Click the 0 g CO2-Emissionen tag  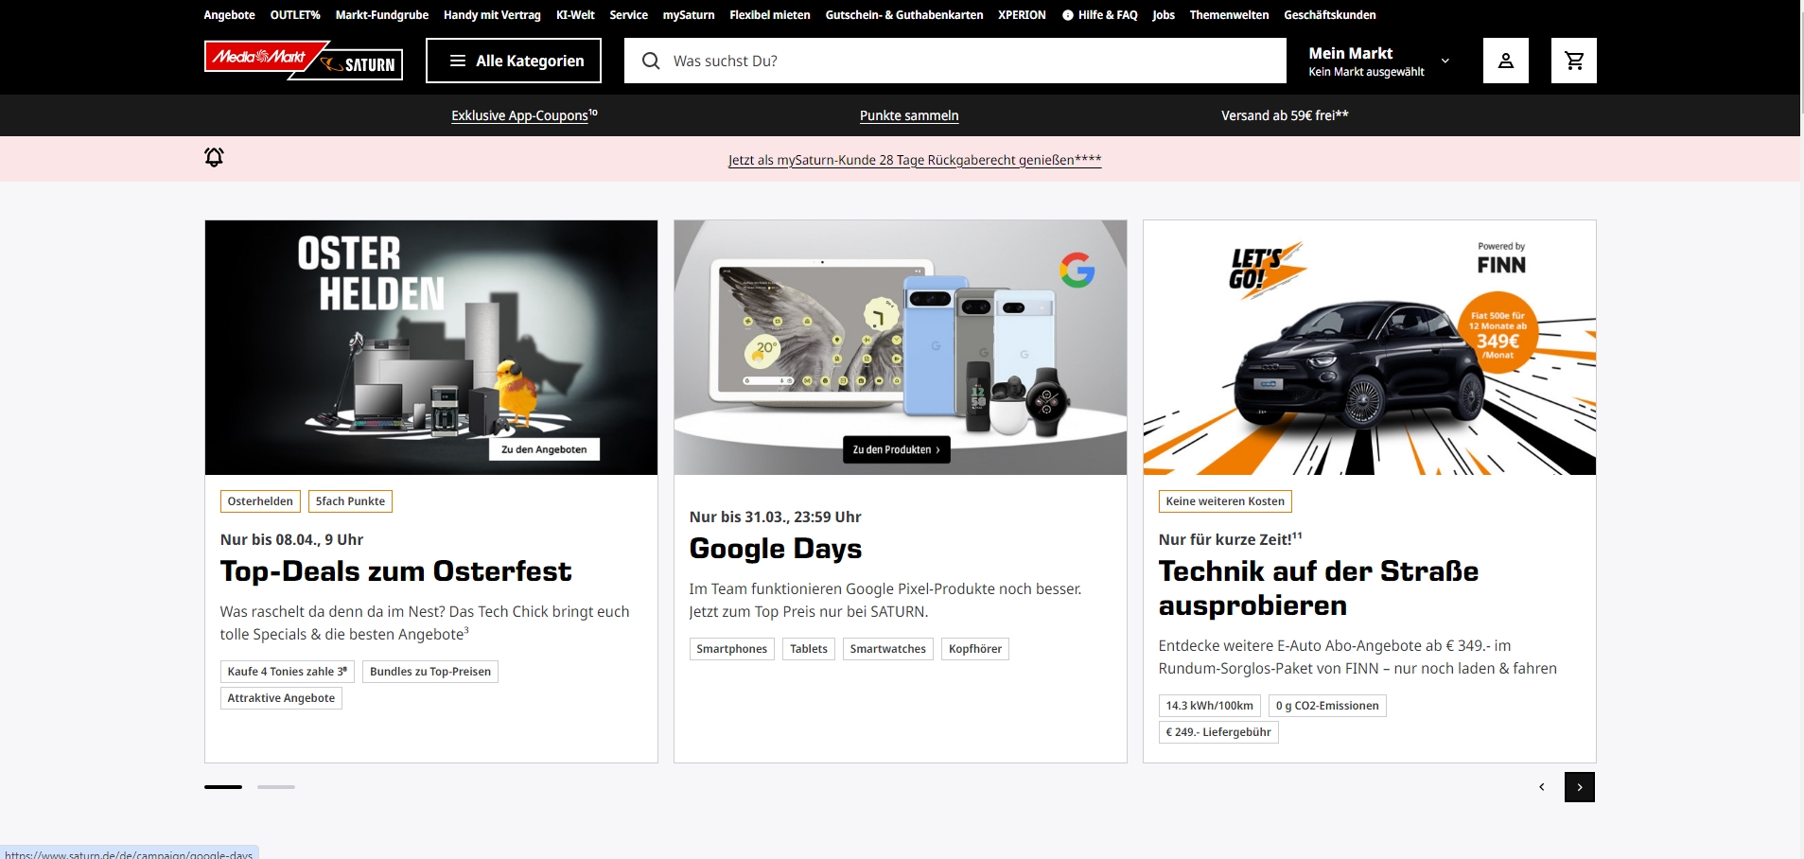pyautogui.click(x=1327, y=706)
